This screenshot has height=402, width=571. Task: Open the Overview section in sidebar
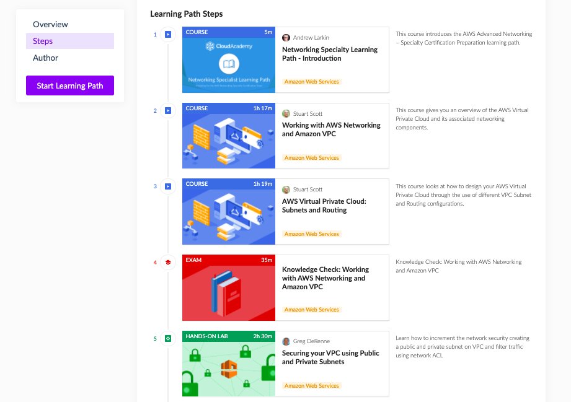point(50,24)
